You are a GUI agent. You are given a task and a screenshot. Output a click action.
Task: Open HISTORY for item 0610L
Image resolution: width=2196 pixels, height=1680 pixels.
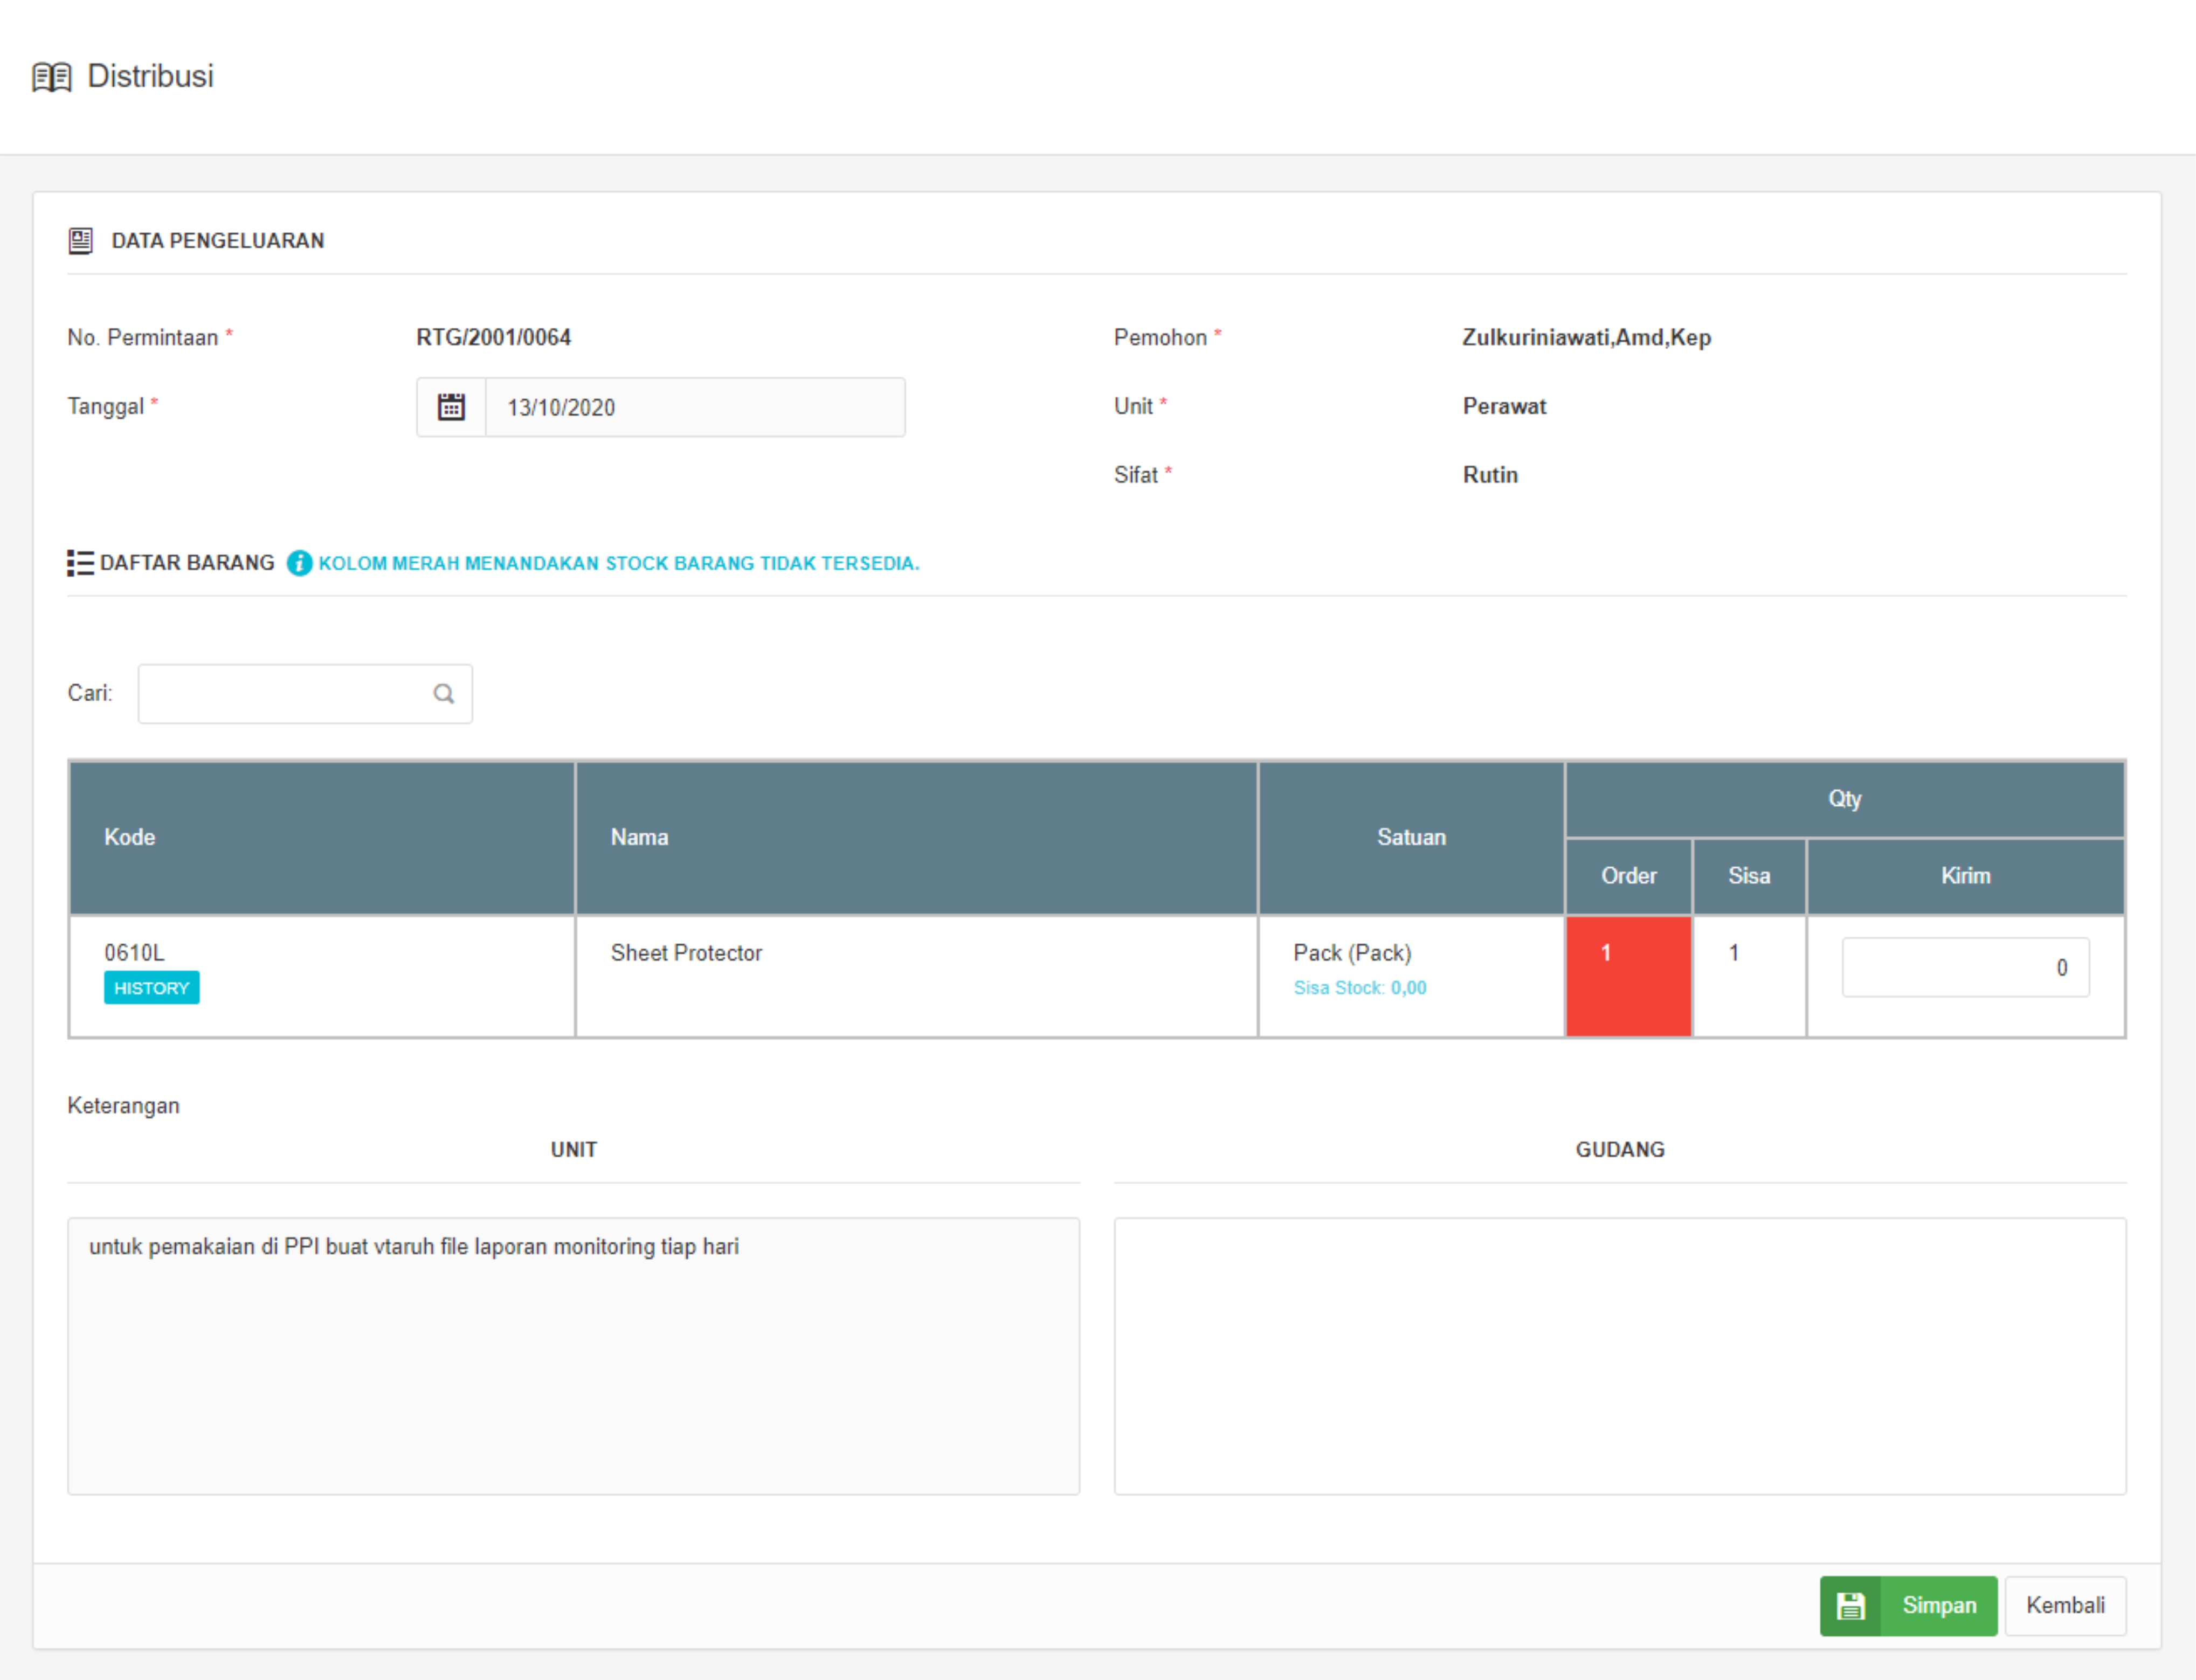(151, 988)
